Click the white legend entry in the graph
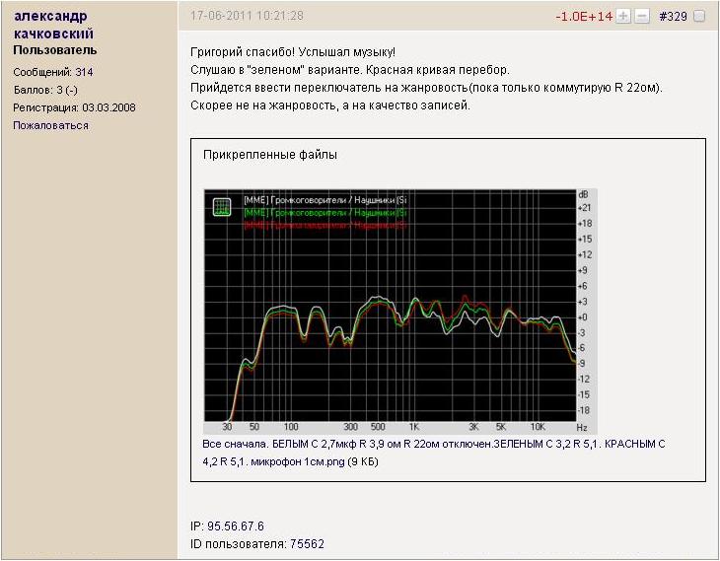The height and width of the screenshot is (561, 720). coord(324,199)
